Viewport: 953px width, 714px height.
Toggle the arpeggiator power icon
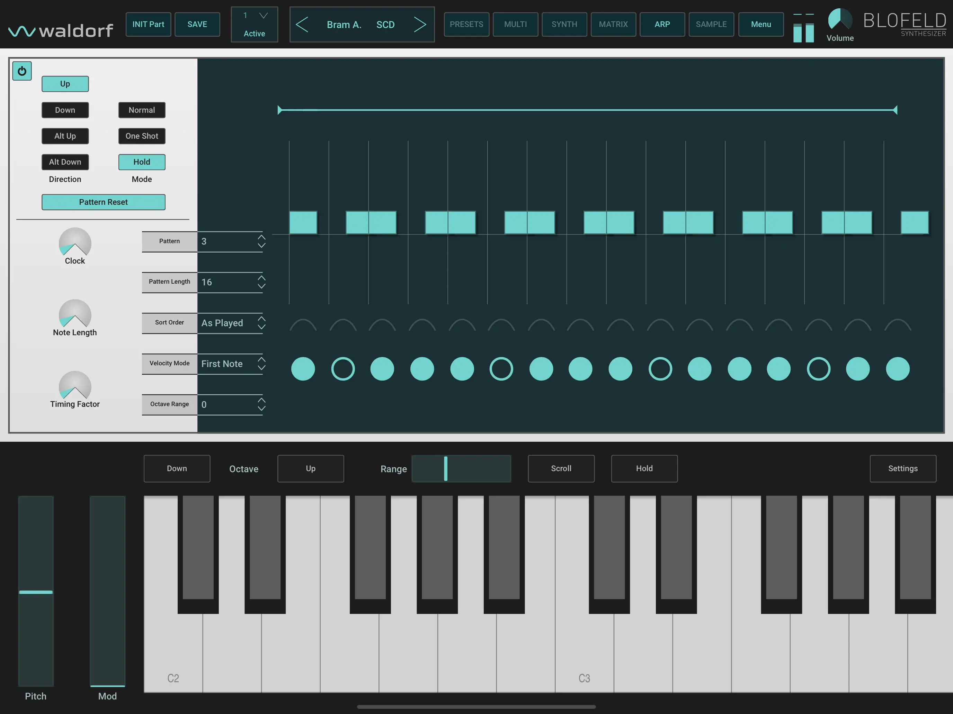pyautogui.click(x=22, y=71)
